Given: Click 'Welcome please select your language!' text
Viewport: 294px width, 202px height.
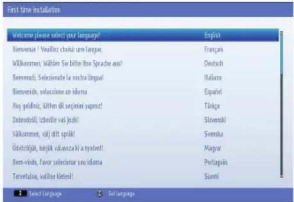Looking at the screenshot, I should pos(56,35).
